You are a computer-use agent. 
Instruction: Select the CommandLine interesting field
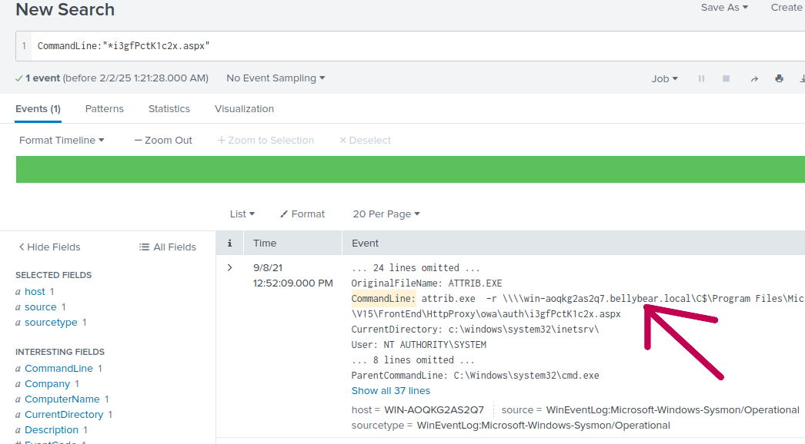point(58,368)
